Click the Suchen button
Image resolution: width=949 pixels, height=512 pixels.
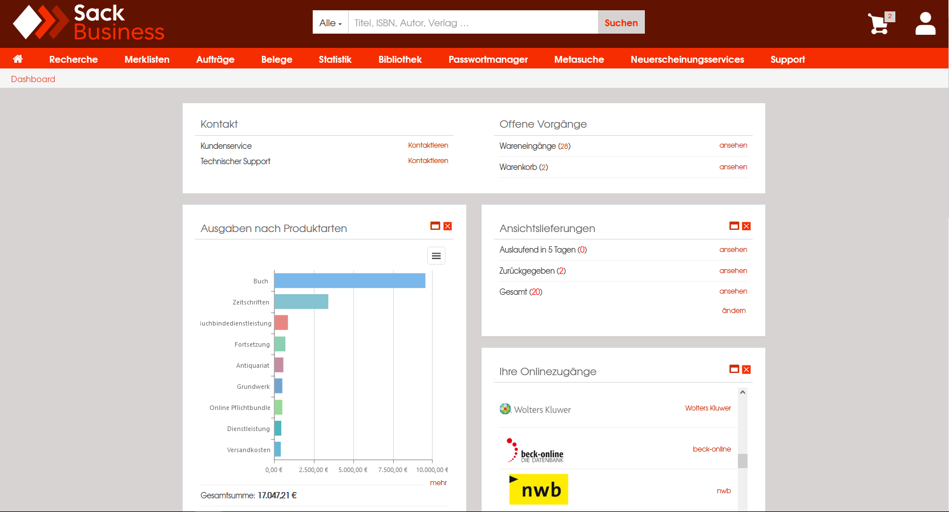[621, 22]
